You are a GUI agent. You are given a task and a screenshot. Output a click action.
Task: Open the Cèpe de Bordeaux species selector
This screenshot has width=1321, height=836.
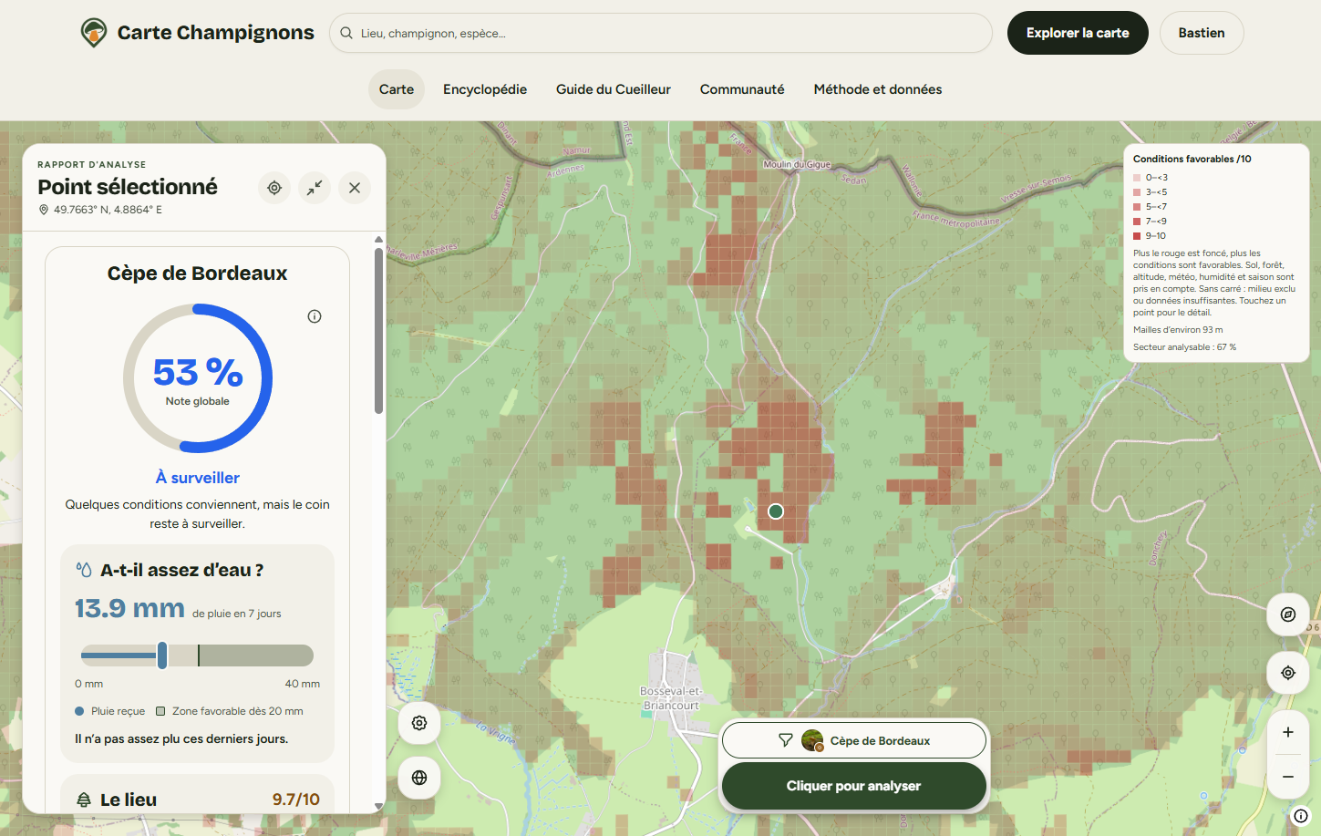(x=854, y=740)
